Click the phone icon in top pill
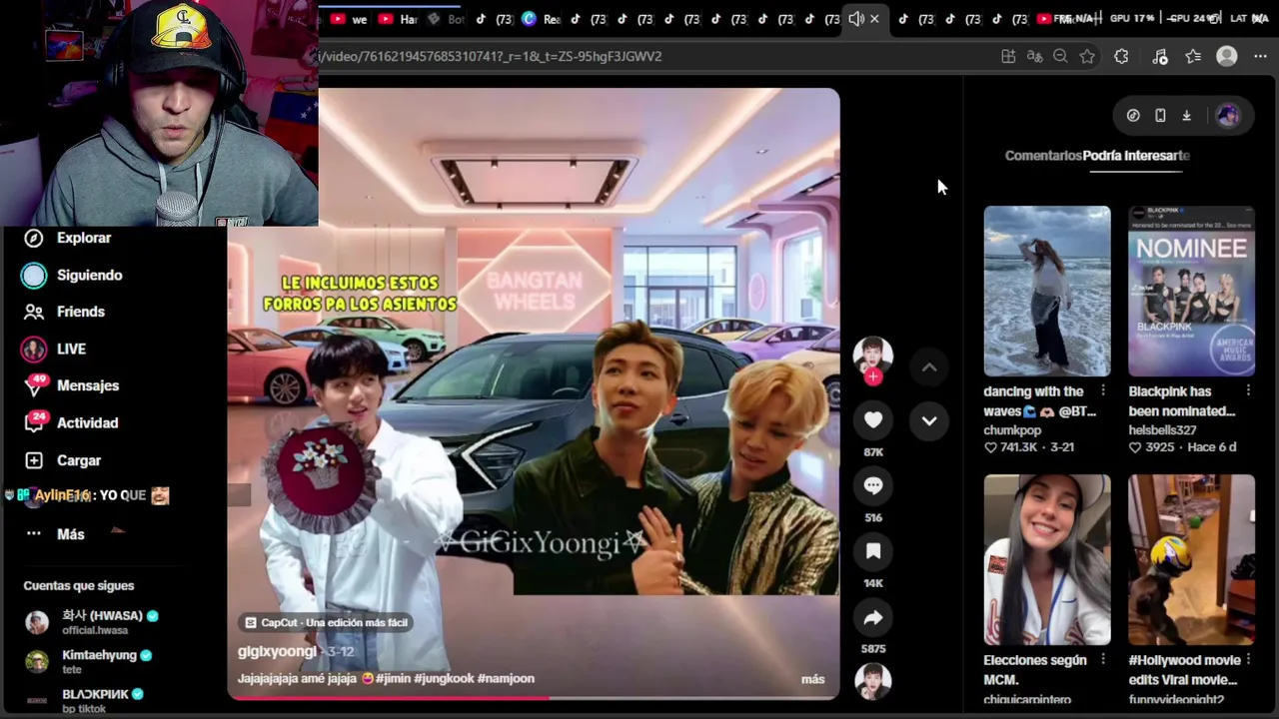The width and height of the screenshot is (1279, 719). (1160, 116)
